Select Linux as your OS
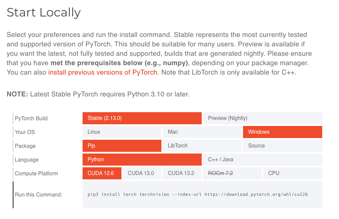 click(122, 132)
